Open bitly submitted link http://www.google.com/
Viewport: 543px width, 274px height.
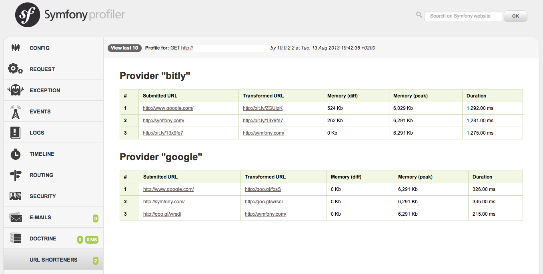168,108
